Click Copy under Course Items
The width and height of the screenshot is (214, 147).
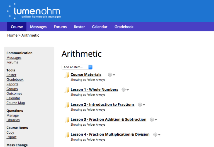tap(10, 133)
